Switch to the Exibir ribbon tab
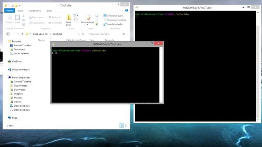 tap(50, 11)
